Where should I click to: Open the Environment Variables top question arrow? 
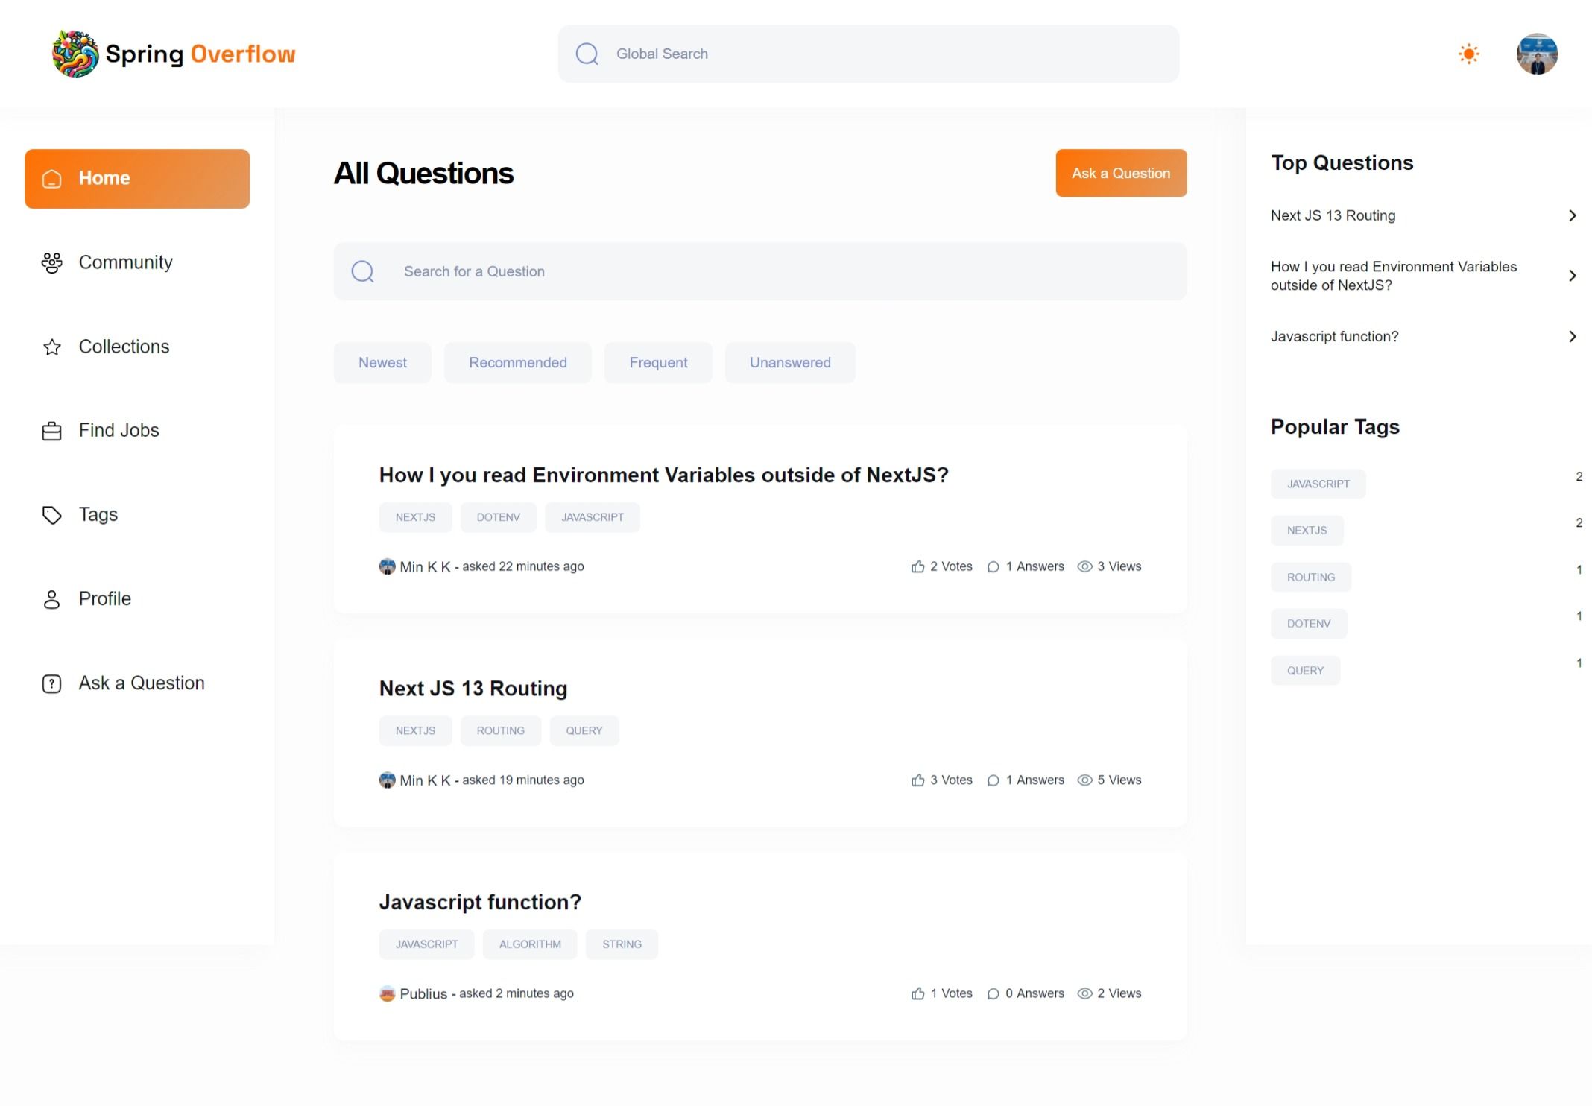tap(1572, 276)
